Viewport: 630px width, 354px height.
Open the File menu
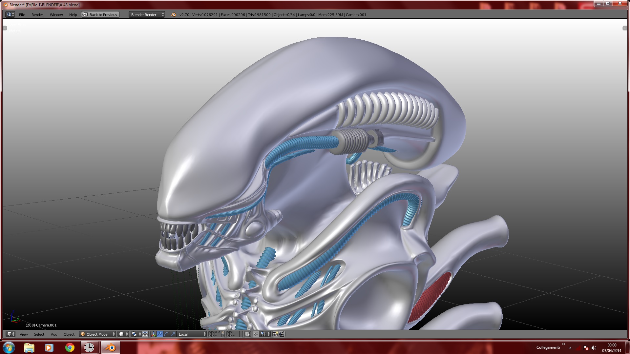pos(22,15)
